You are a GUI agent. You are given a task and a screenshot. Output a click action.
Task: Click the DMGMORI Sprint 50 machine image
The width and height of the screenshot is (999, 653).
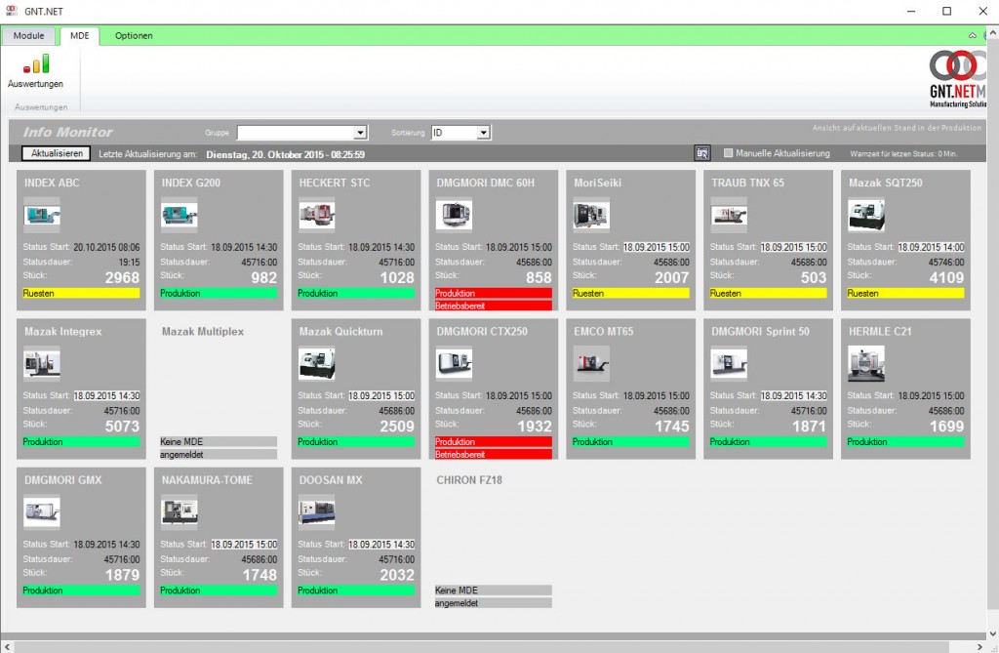coord(729,363)
